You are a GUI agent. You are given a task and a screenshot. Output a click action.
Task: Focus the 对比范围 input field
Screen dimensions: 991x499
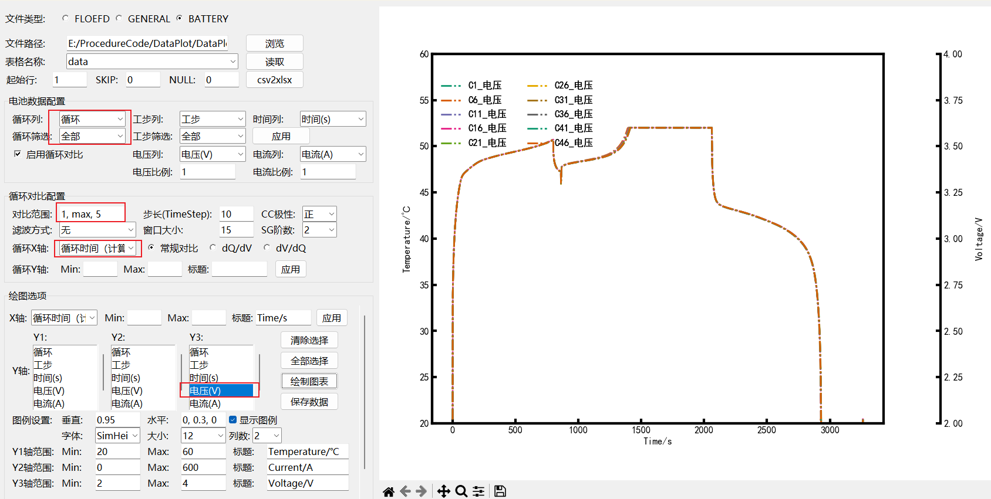[x=91, y=214]
